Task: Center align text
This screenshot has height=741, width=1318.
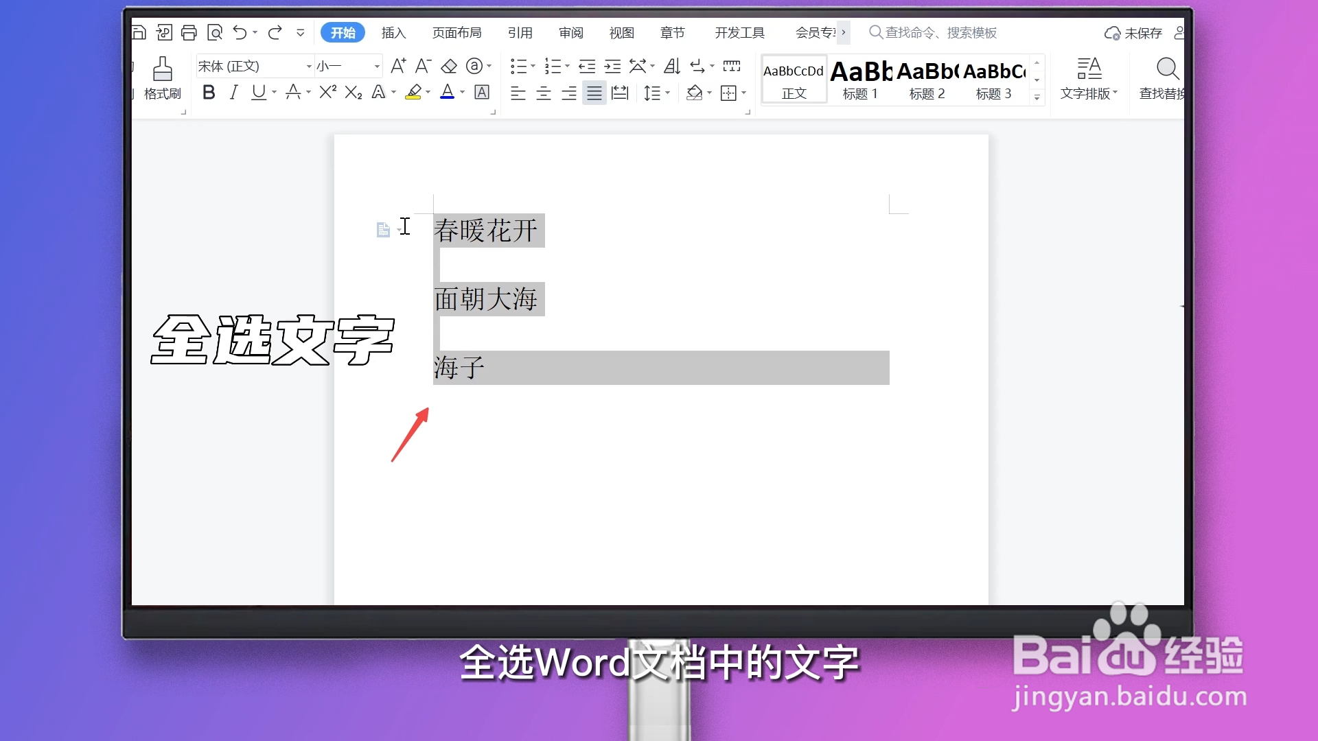Action: [x=544, y=93]
